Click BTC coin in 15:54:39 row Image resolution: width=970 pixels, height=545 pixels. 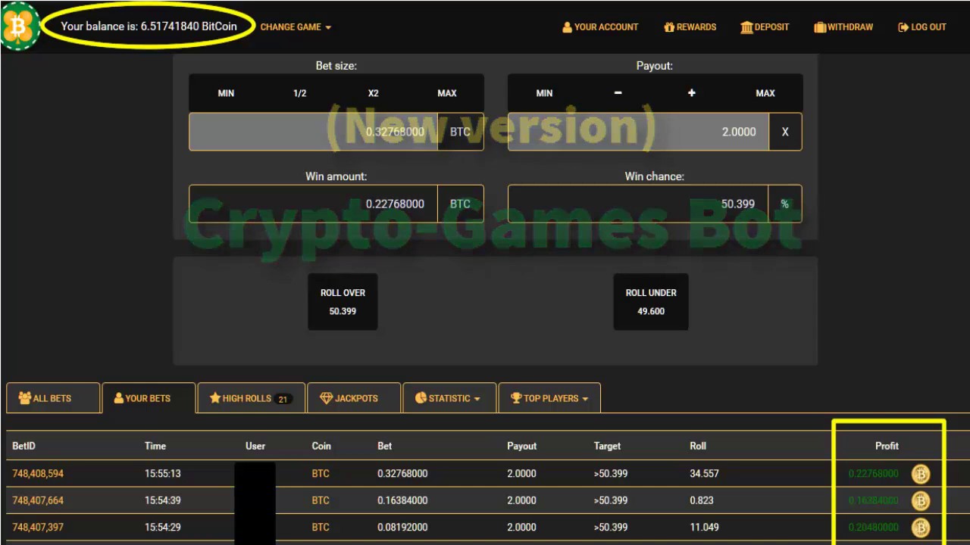(321, 500)
